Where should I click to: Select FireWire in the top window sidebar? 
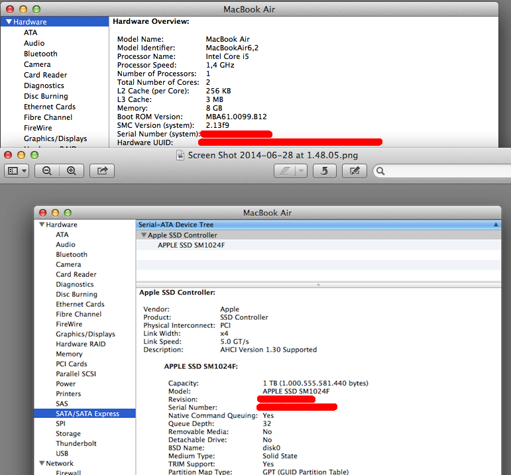tap(38, 128)
